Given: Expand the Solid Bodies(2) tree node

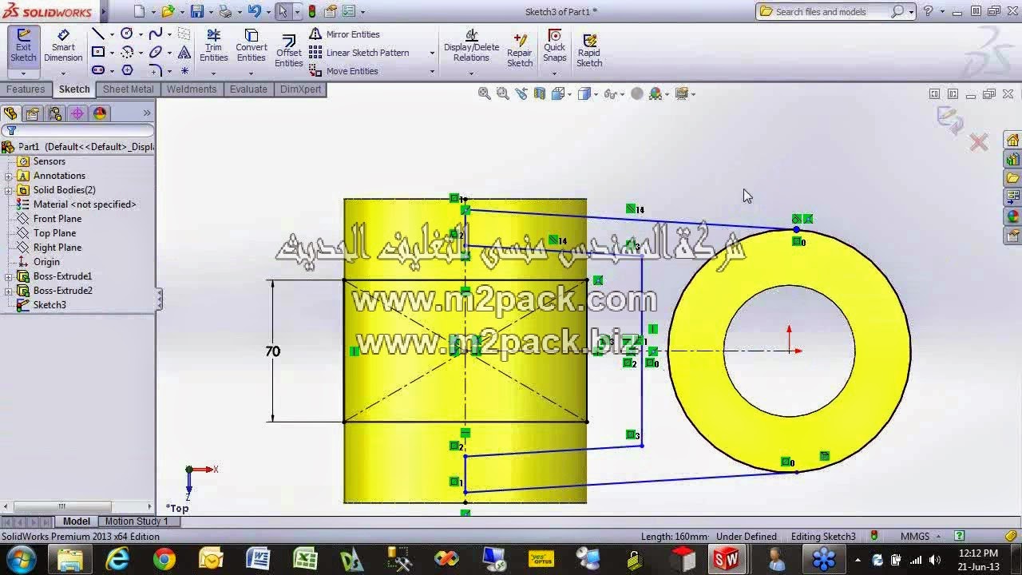Looking at the screenshot, I should click(9, 190).
